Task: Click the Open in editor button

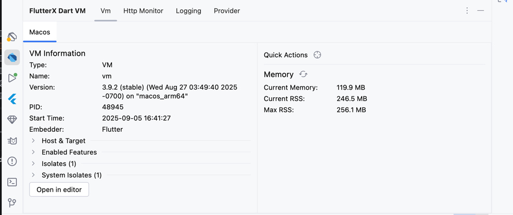Action: pyautogui.click(x=59, y=189)
